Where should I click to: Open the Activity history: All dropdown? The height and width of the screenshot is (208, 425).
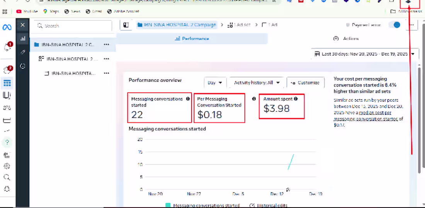(257, 83)
